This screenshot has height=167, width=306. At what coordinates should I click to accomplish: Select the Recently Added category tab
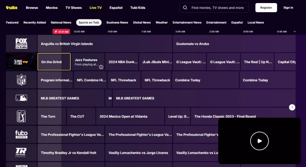(34, 23)
